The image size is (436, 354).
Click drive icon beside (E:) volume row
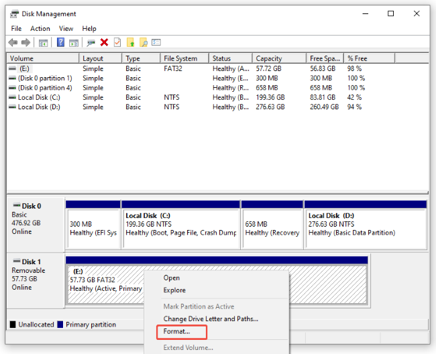click(x=12, y=68)
